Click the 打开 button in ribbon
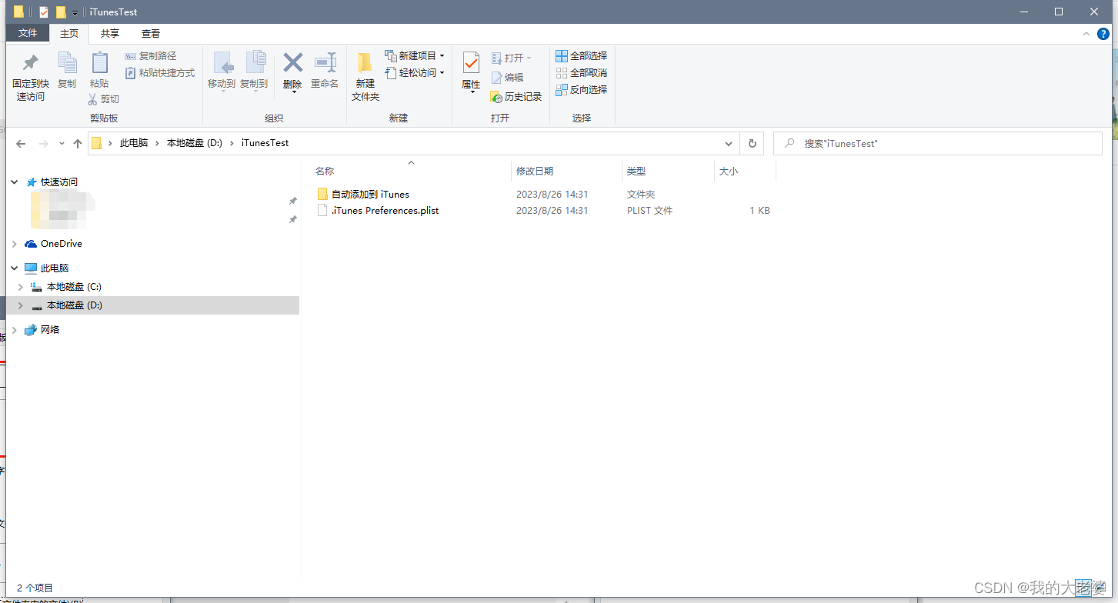Screen dimensions: 1118x603 tap(511, 58)
